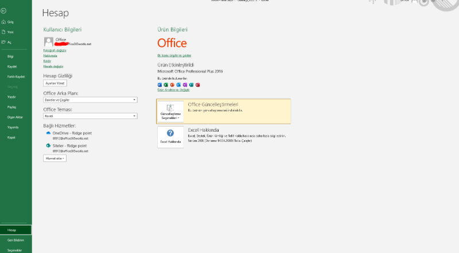Expand the Hizmet ekle dropdown button
The height and width of the screenshot is (253, 459).
[55, 159]
